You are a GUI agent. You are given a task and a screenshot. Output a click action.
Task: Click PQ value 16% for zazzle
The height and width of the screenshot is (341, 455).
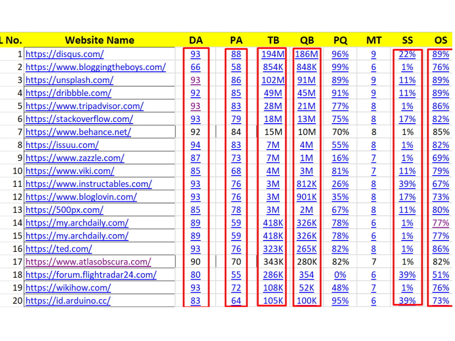[x=340, y=158]
